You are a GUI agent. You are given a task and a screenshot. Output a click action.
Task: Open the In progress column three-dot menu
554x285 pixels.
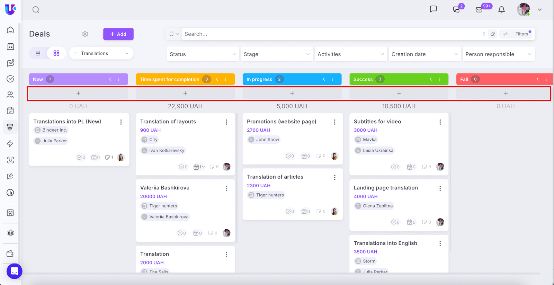pyautogui.click(x=332, y=79)
